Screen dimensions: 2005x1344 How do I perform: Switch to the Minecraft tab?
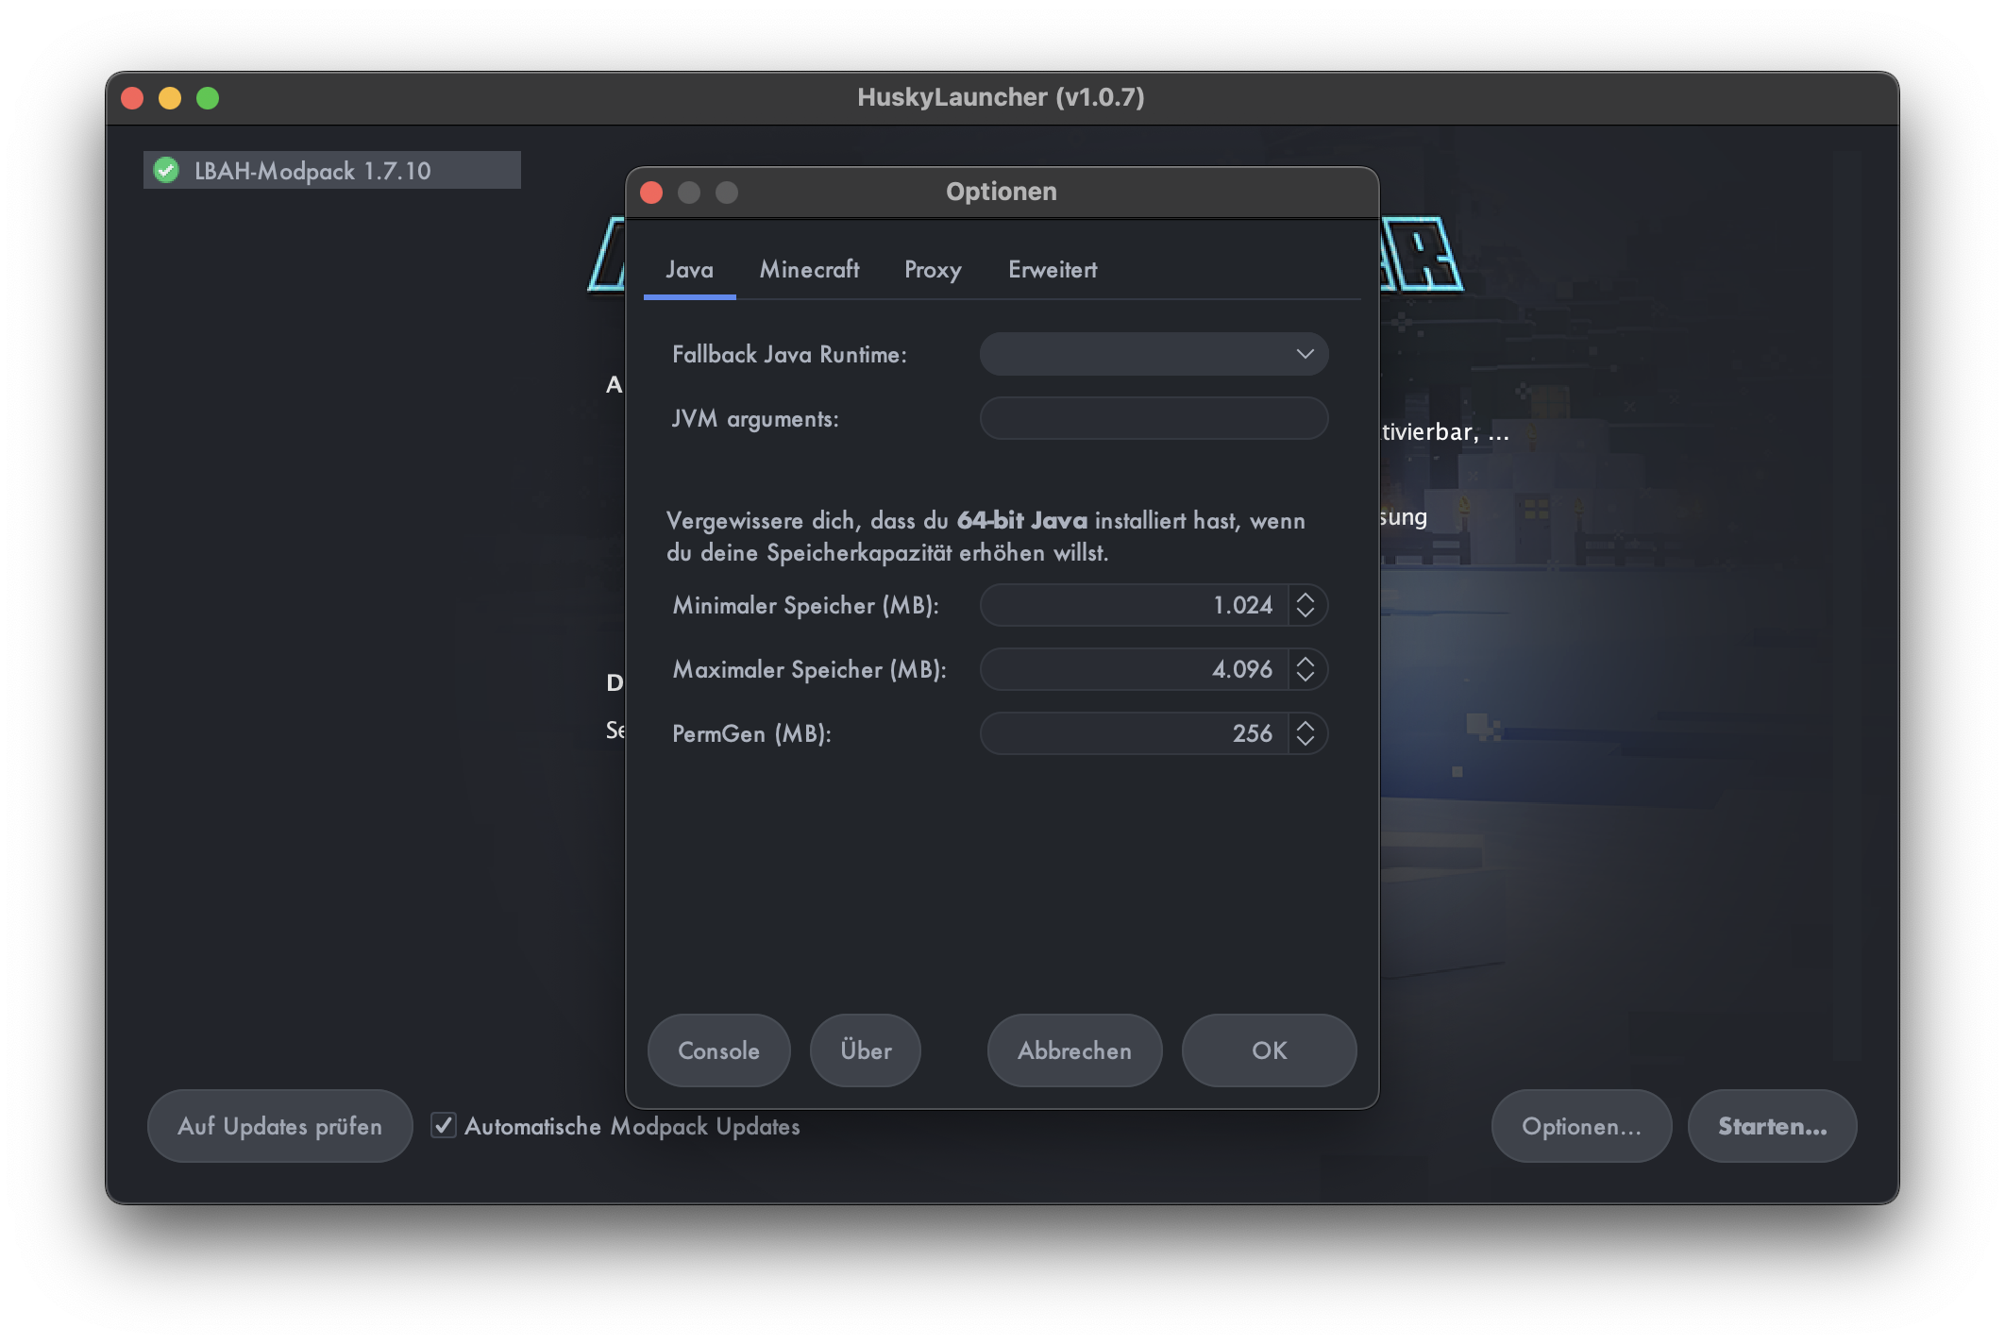pos(809,270)
